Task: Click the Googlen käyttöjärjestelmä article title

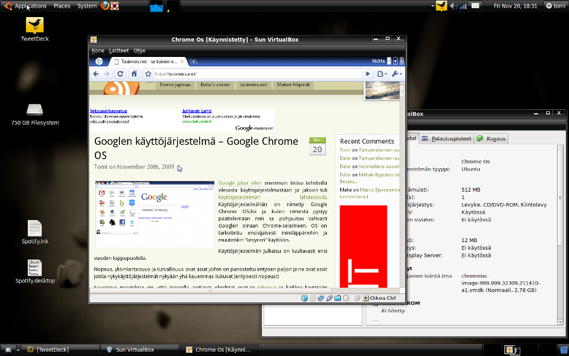Action: click(196, 148)
